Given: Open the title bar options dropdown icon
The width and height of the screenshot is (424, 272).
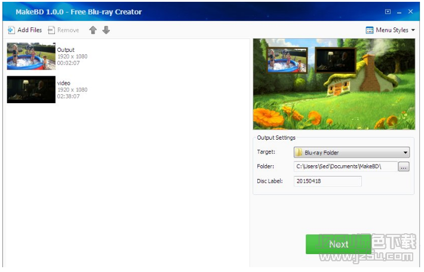Looking at the screenshot, I should (388, 11).
